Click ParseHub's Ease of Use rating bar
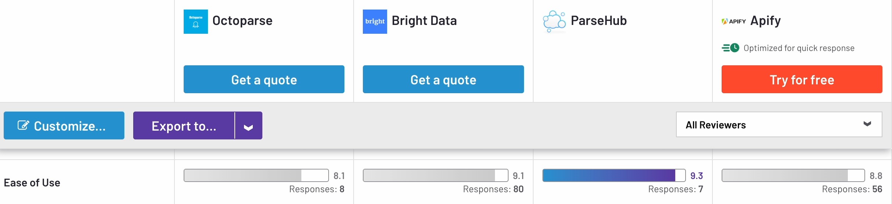The height and width of the screenshot is (204, 892). click(613, 175)
